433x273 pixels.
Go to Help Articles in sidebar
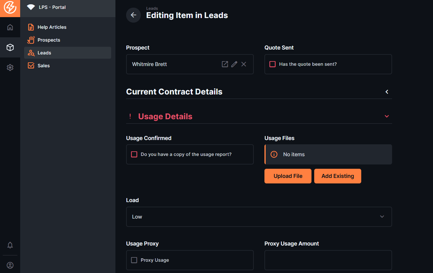[52, 27]
